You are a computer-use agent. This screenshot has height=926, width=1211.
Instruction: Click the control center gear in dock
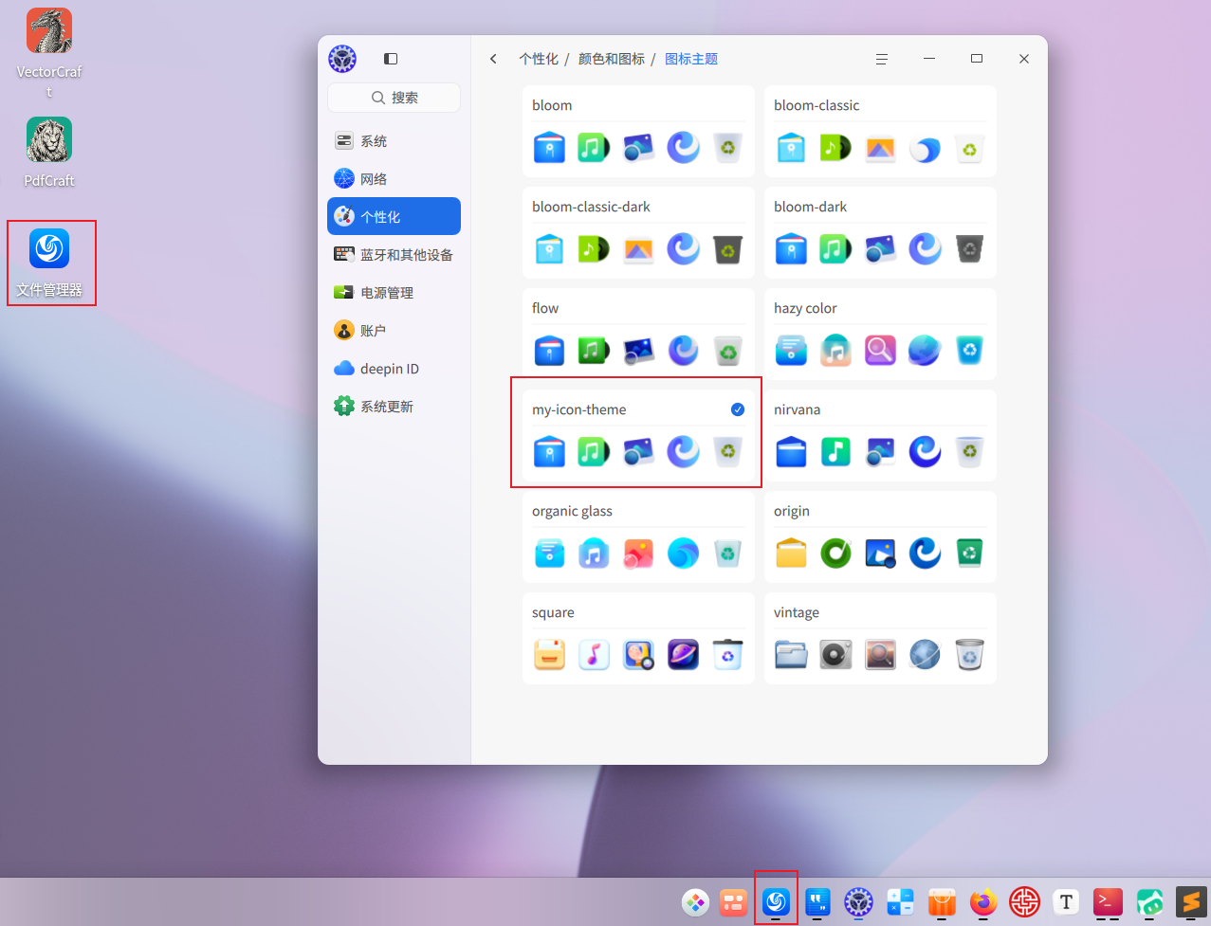(x=859, y=902)
